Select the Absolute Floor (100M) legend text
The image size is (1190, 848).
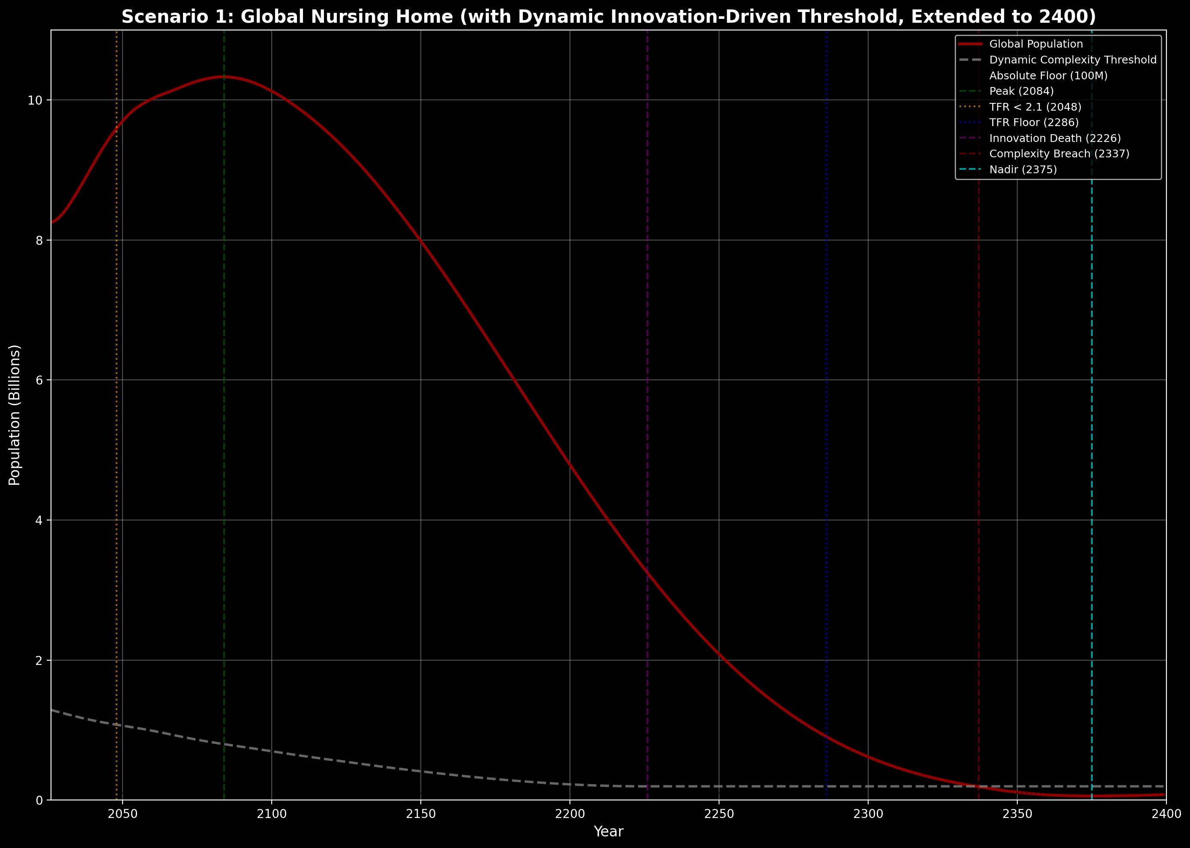pyautogui.click(x=1048, y=76)
